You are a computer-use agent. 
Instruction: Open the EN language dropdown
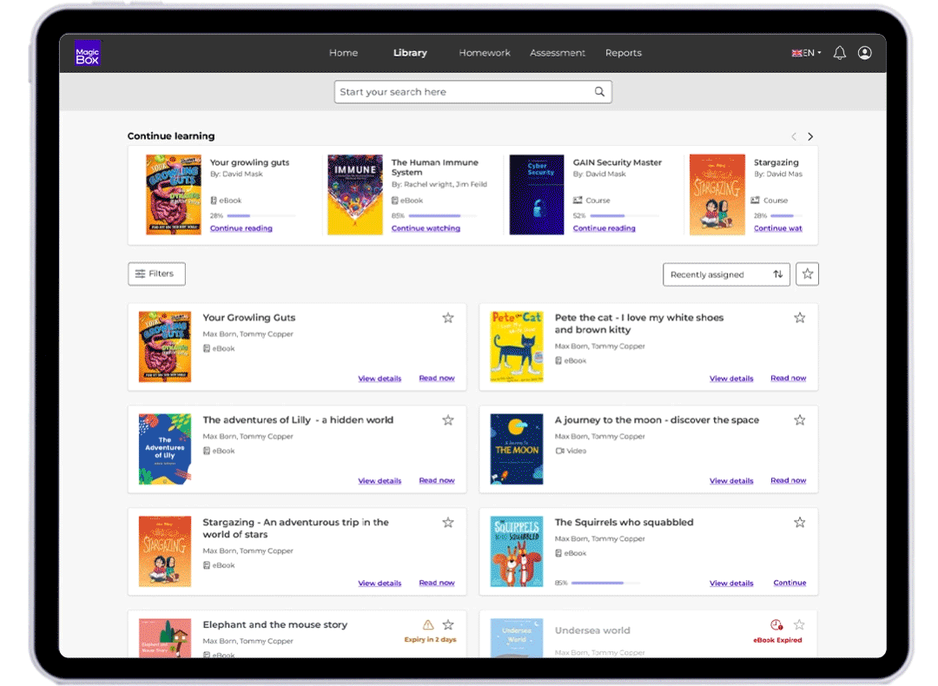(x=806, y=53)
